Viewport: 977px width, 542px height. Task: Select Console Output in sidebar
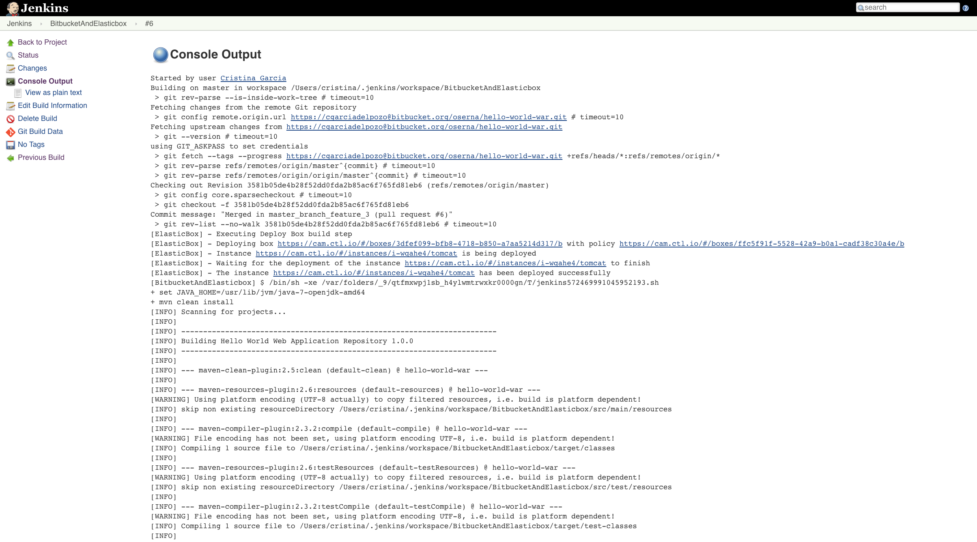(x=45, y=81)
